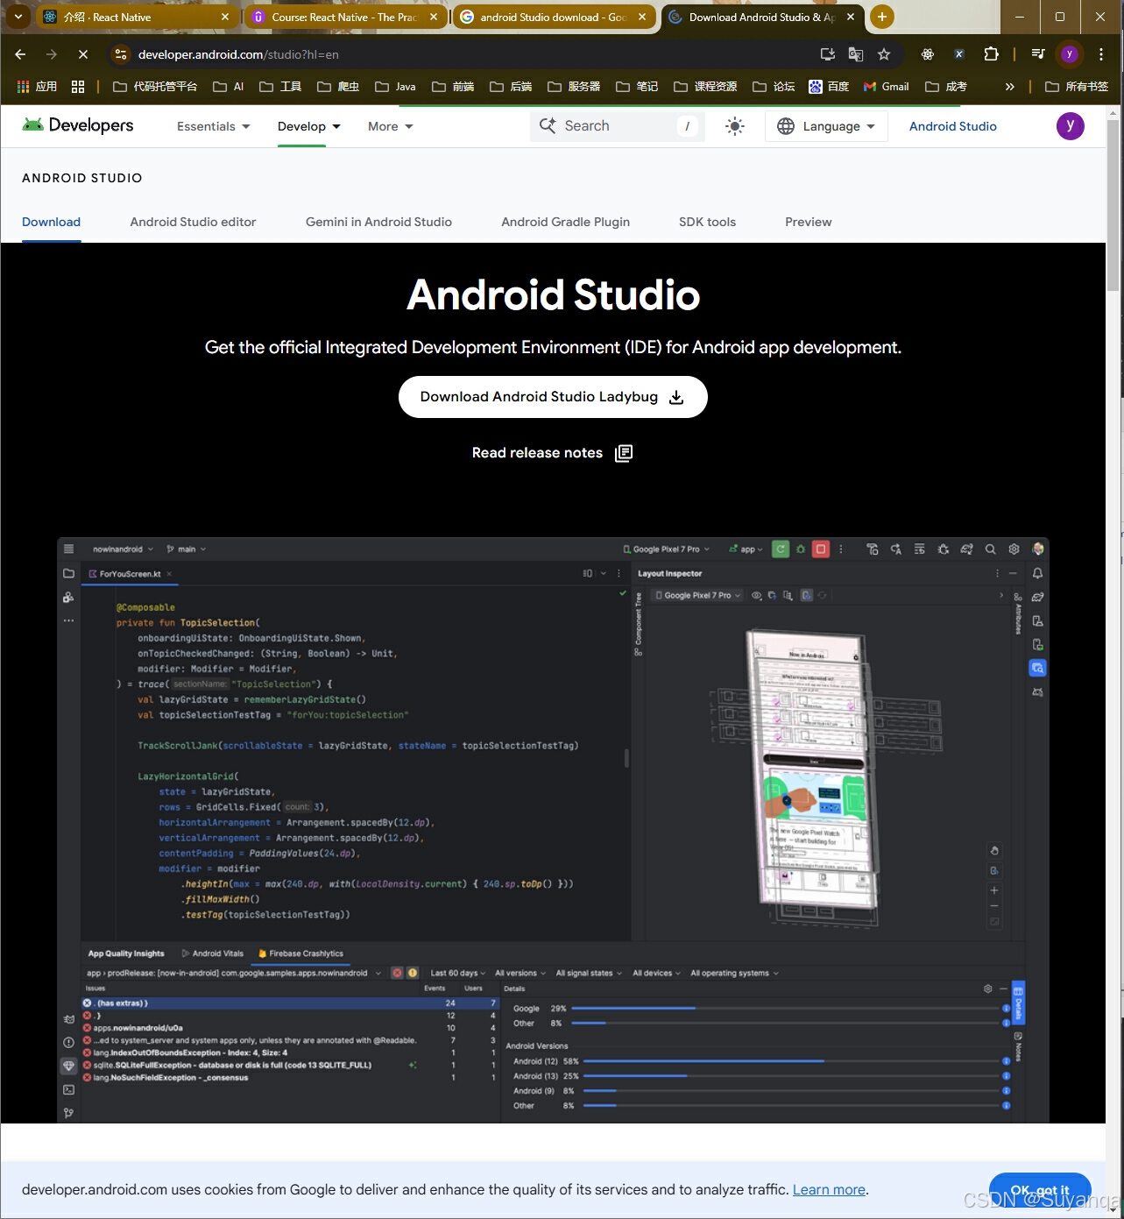
Task: Open the Java bookmark folder
Action: (x=395, y=87)
